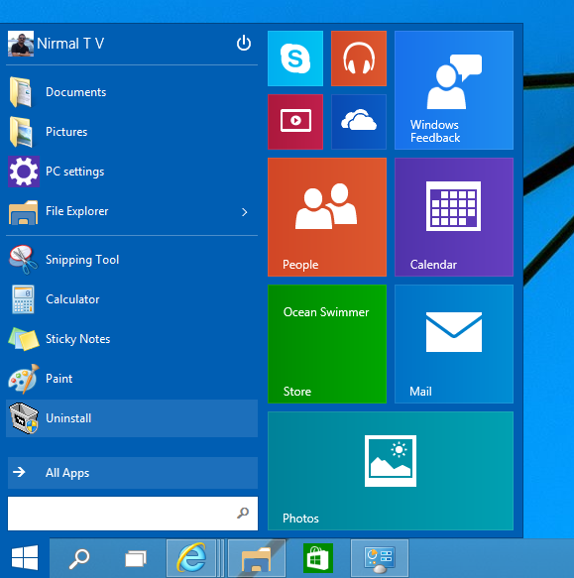Open the Calendar tile
Viewport: 574px width, 578px height.
tap(454, 217)
